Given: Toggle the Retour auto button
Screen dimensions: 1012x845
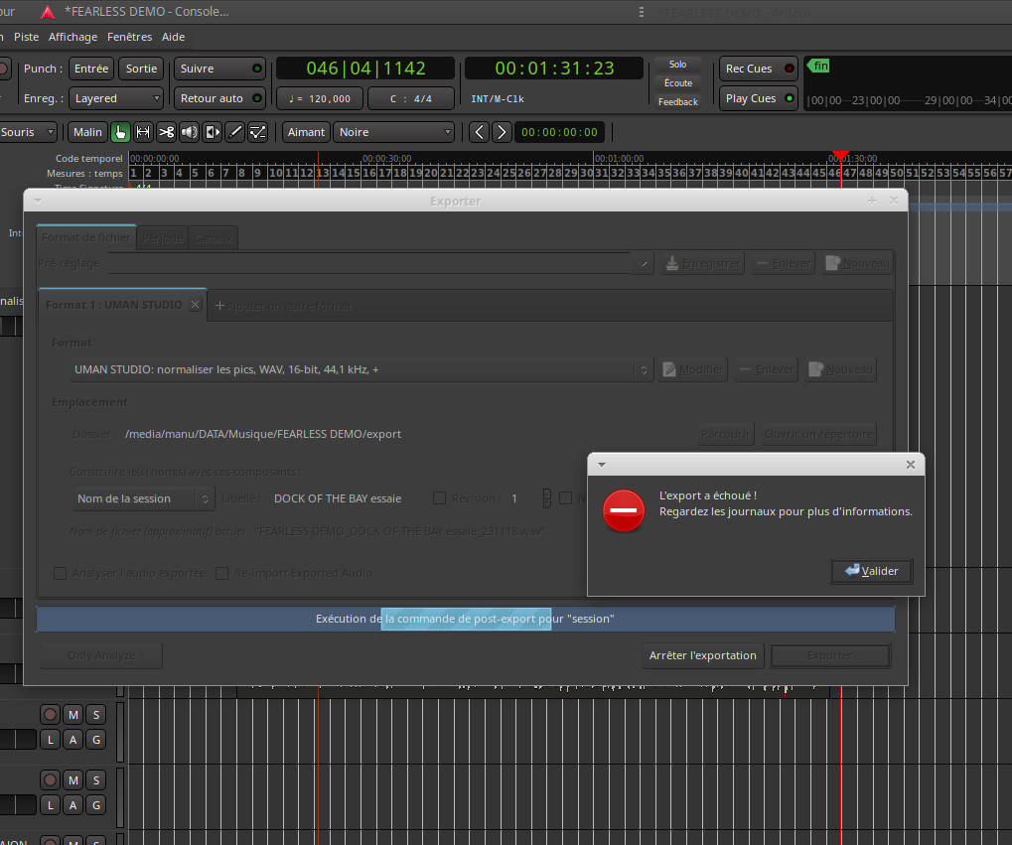Looking at the screenshot, I should [219, 98].
